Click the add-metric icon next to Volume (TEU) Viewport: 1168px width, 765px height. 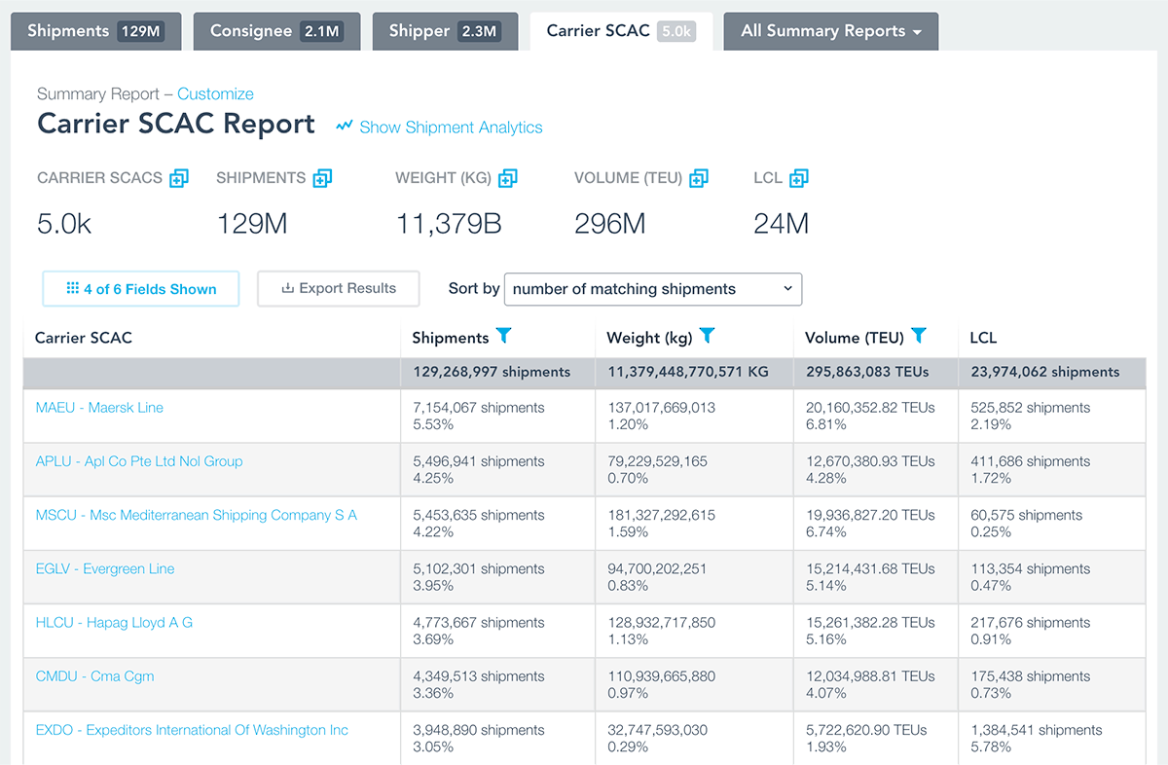click(698, 178)
